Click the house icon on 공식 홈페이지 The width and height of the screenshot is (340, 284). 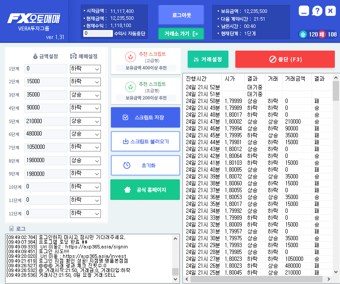[127, 190]
